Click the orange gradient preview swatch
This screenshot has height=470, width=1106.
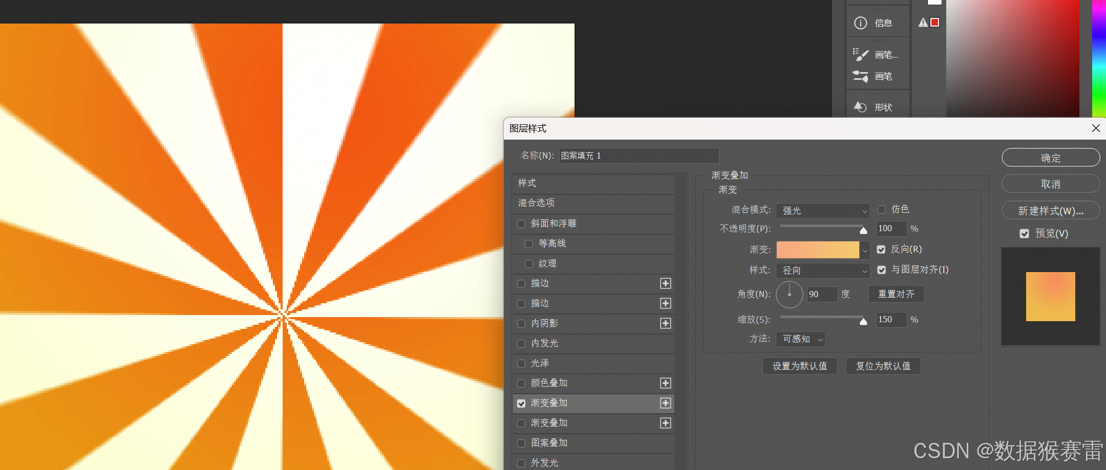point(818,250)
